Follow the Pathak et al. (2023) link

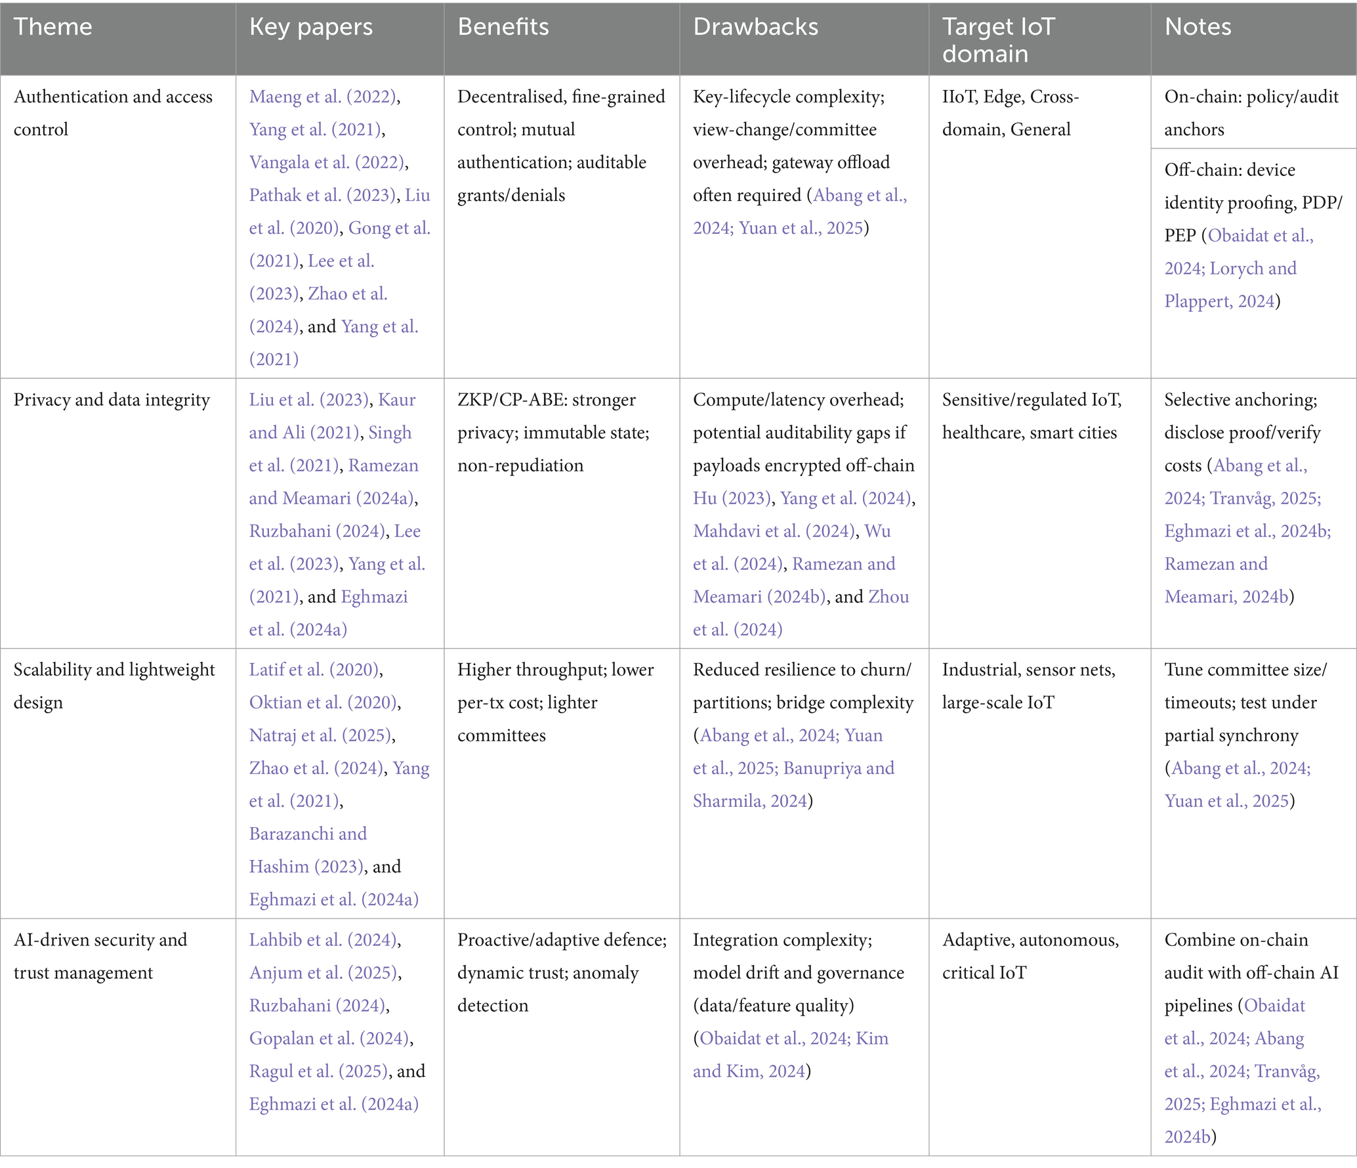(x=323, y=195)
